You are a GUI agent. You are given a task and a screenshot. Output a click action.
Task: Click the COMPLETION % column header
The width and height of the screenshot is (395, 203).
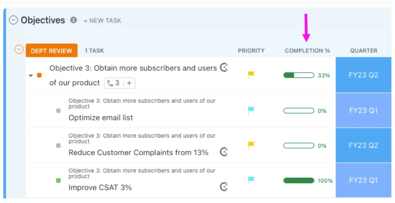click(307, 51)
